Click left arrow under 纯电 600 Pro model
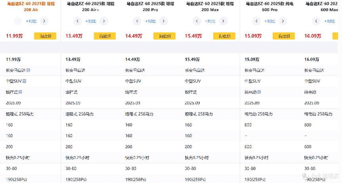342x183 pixels. pos(256,21)
